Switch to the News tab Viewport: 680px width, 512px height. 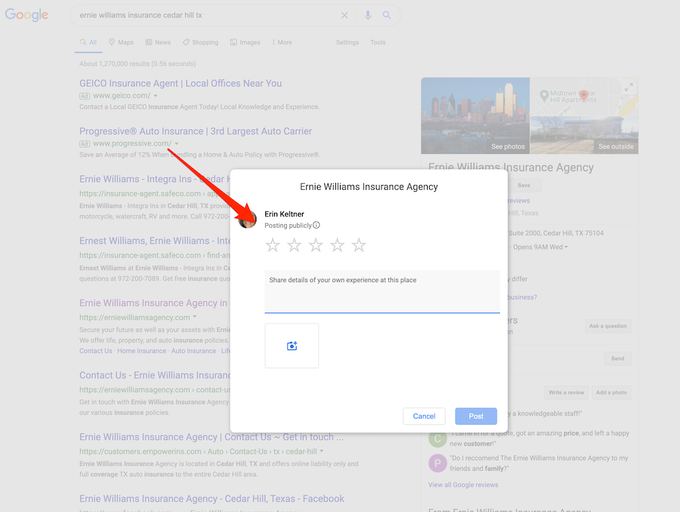[x=158, y=42]
